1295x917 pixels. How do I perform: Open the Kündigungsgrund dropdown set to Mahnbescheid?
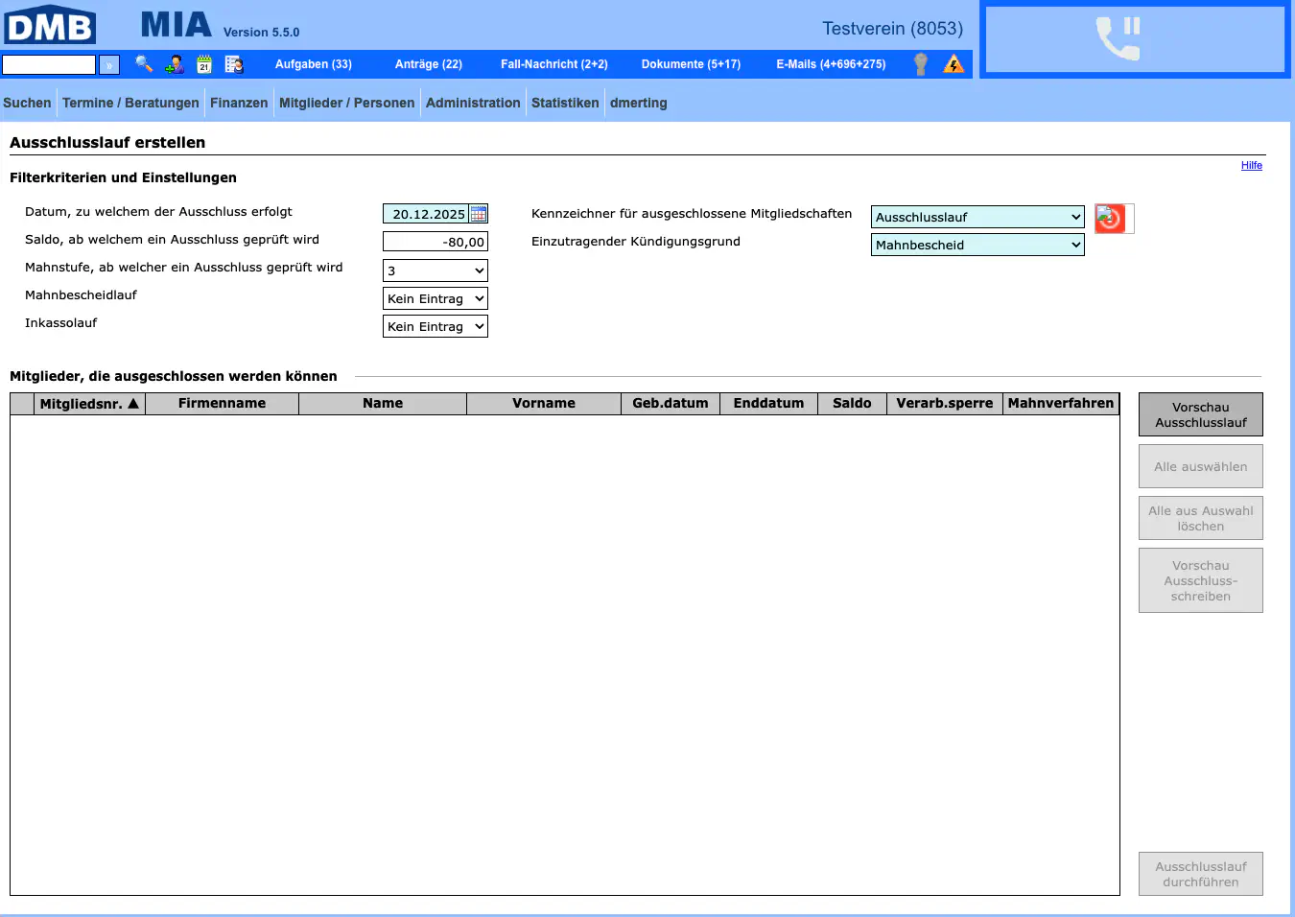977,245
